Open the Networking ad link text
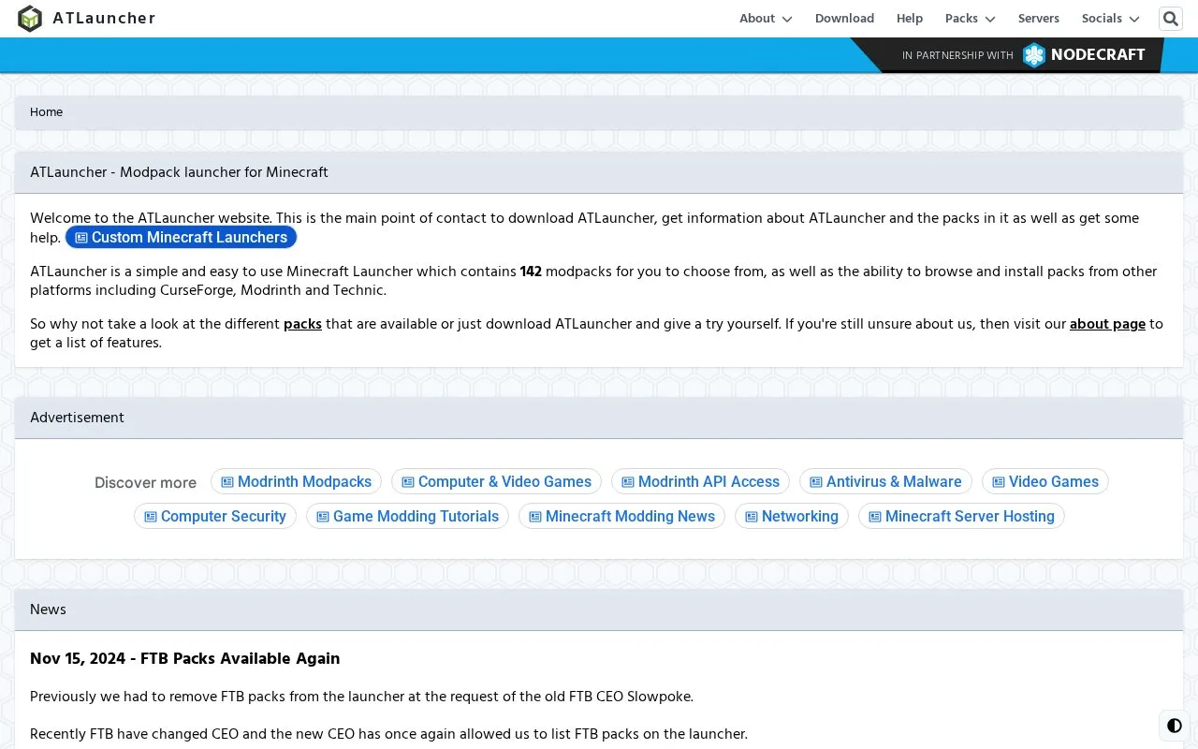1198x749 pixels. [800, 517]
